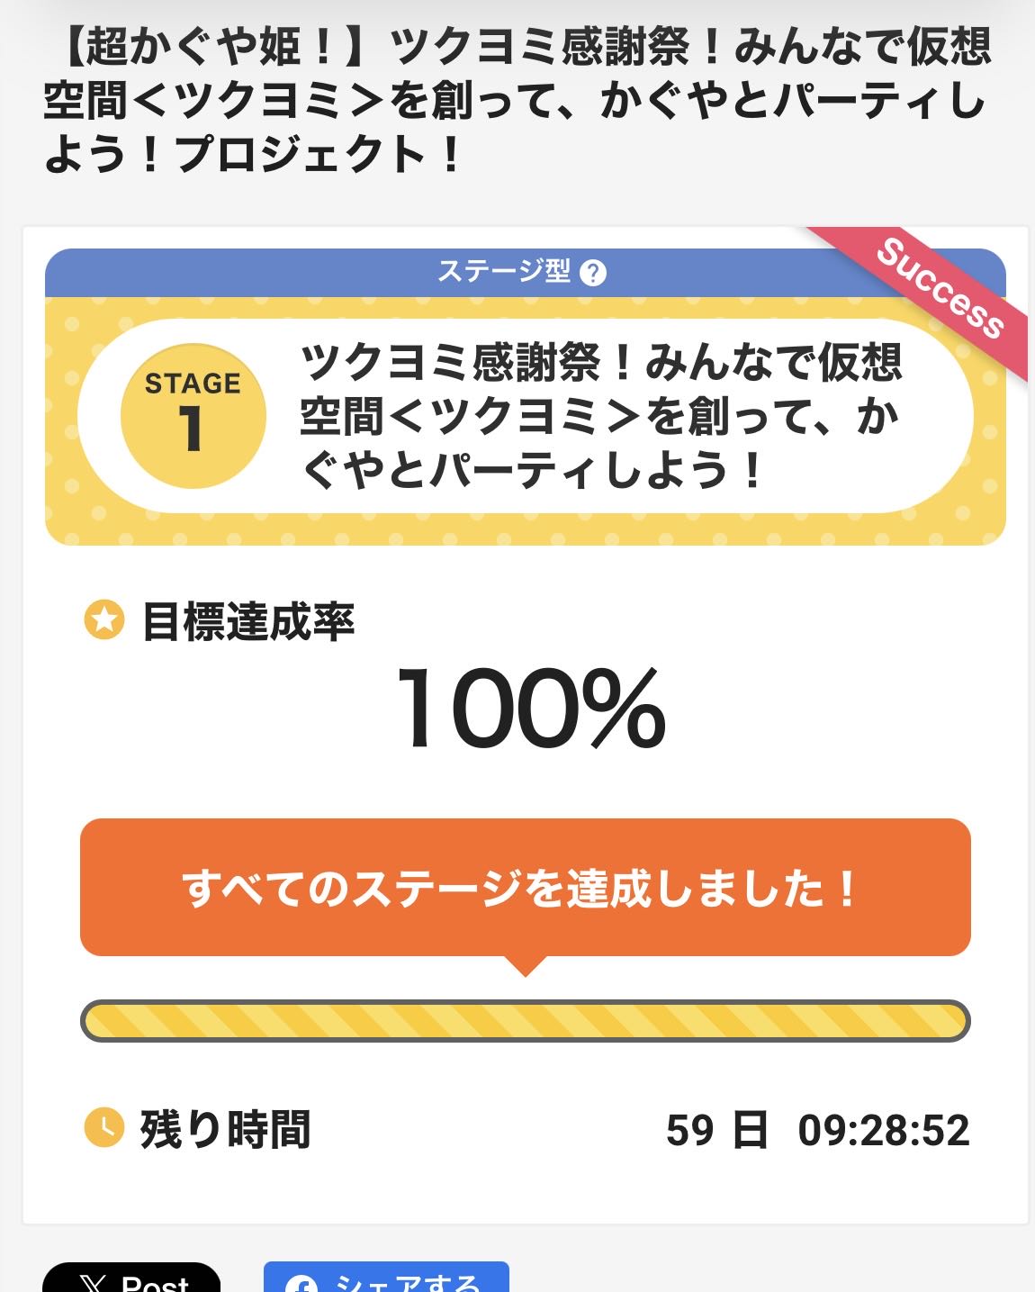The image size is (1035, 1292).
Task: Click the 09:28:52 countdown timer
Action: pos(883,1130)
